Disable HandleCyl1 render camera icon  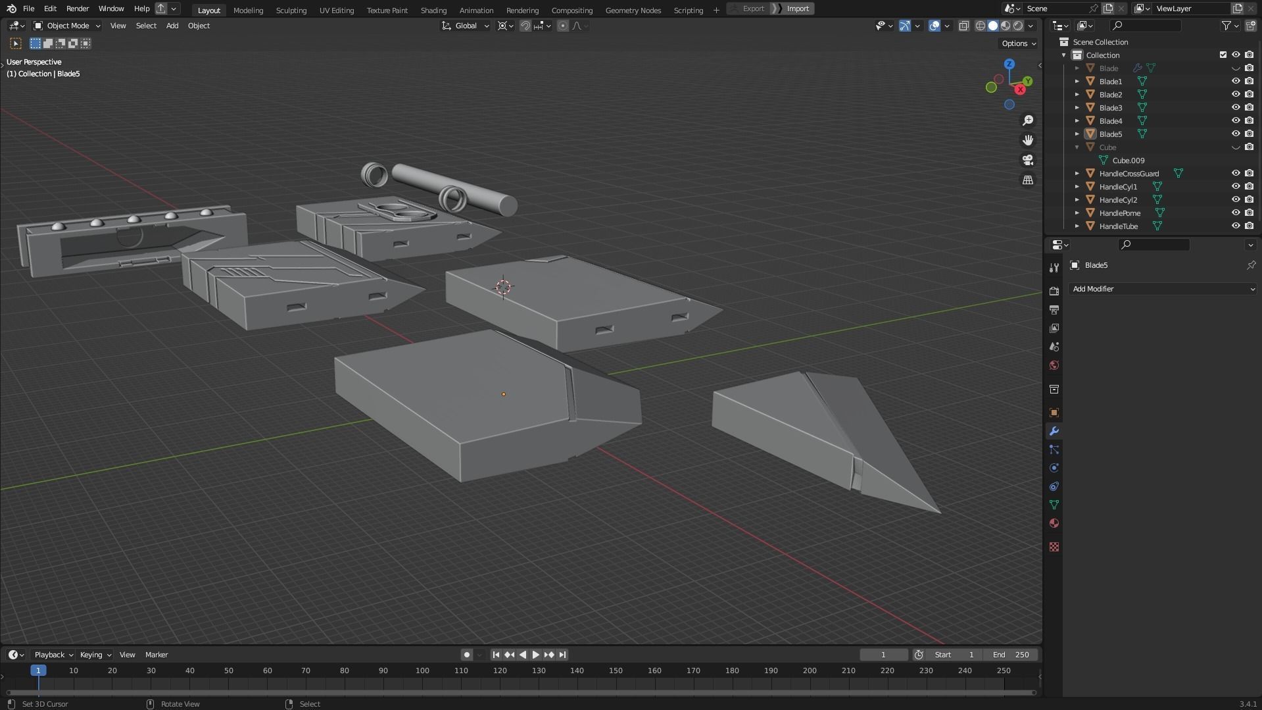(1249, 186)
